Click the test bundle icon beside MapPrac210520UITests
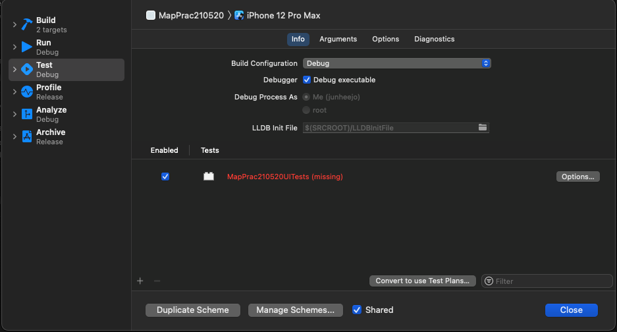Screen dimensions: 617x332 [209, 177]
